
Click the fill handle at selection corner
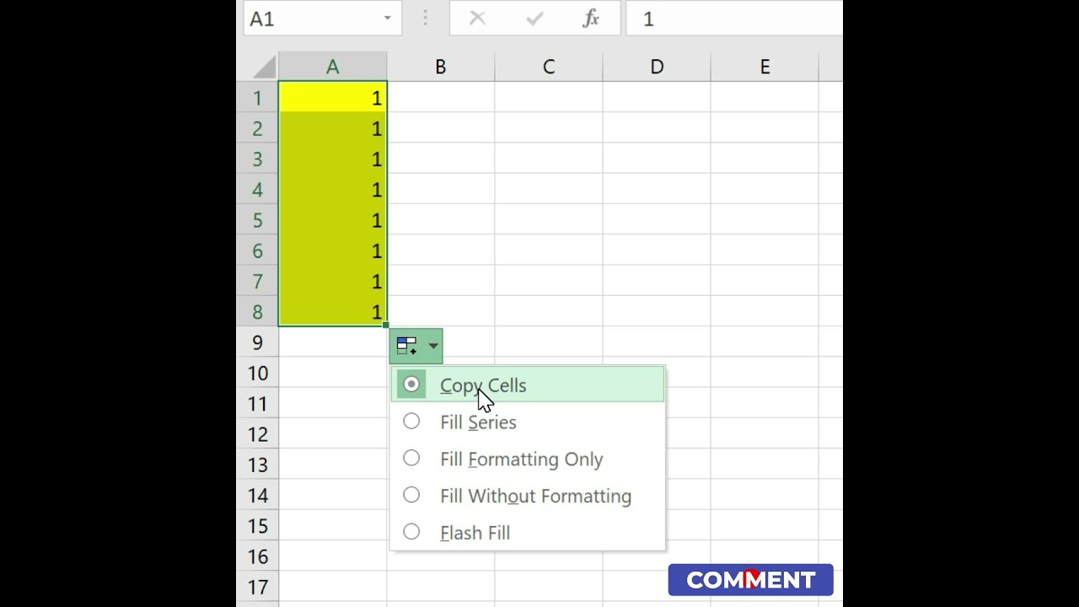pos(386,325)
